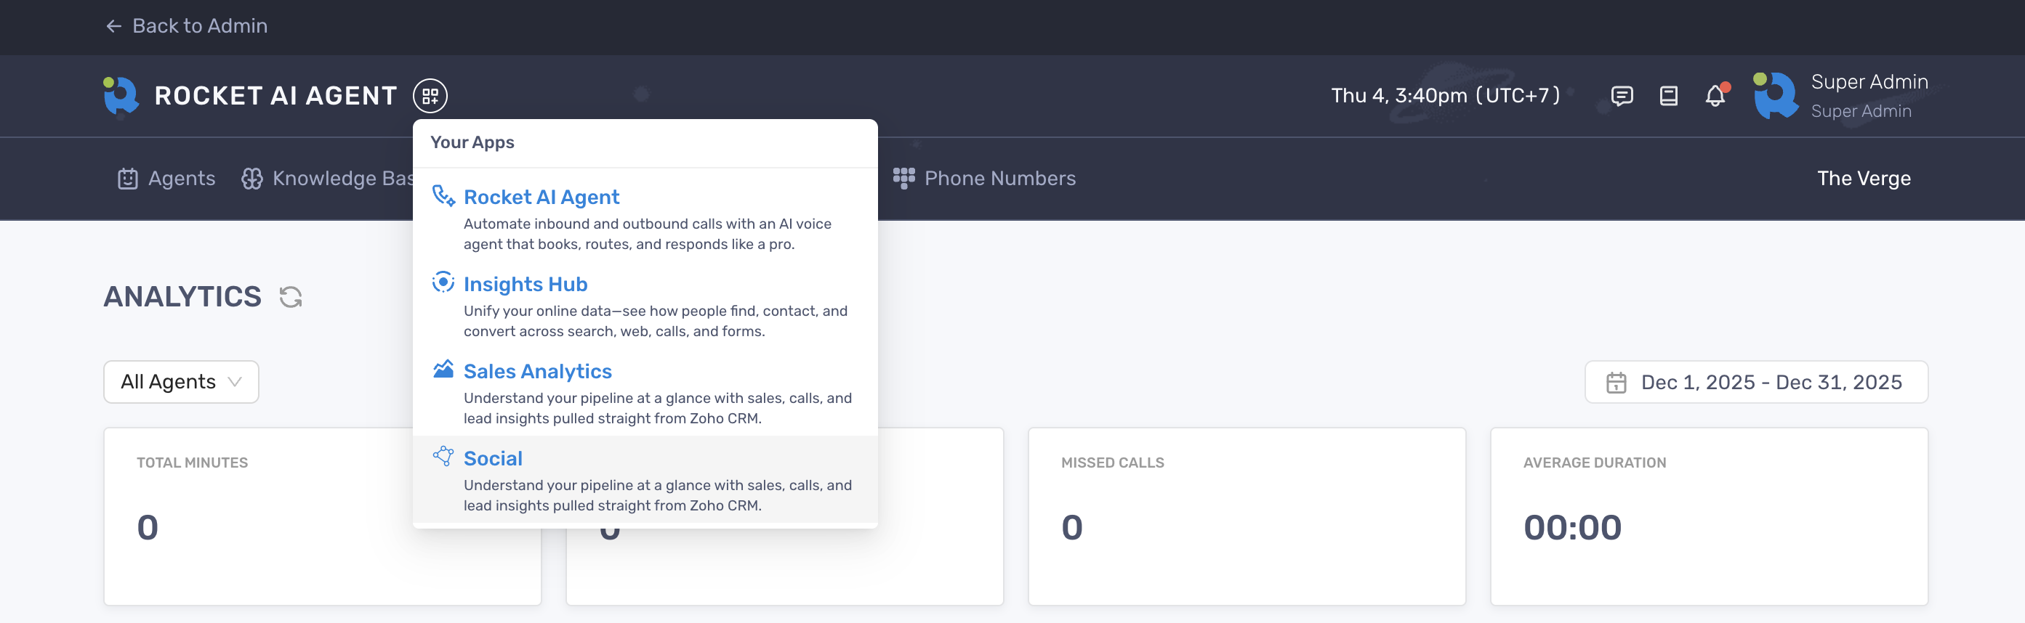This screenshot has height=623, width=2025.
Task: Go to the Agents tab
Action: [x=166, y=179]
